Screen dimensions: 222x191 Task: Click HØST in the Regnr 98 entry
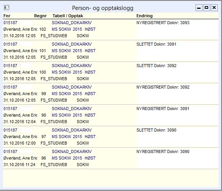tap(90, 115)
